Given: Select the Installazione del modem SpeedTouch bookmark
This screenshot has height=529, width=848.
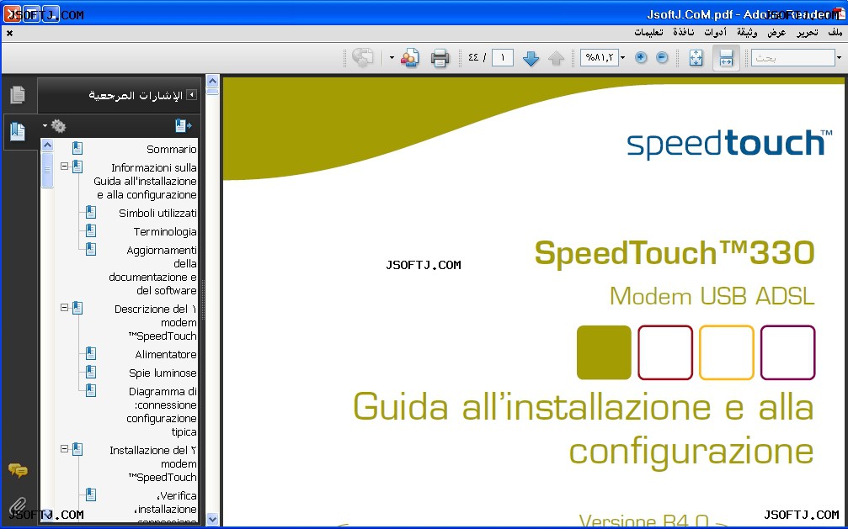Looking at the screenshot, I should tap(152, 463).
